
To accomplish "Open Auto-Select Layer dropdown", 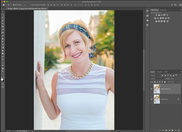I will 26,5.
